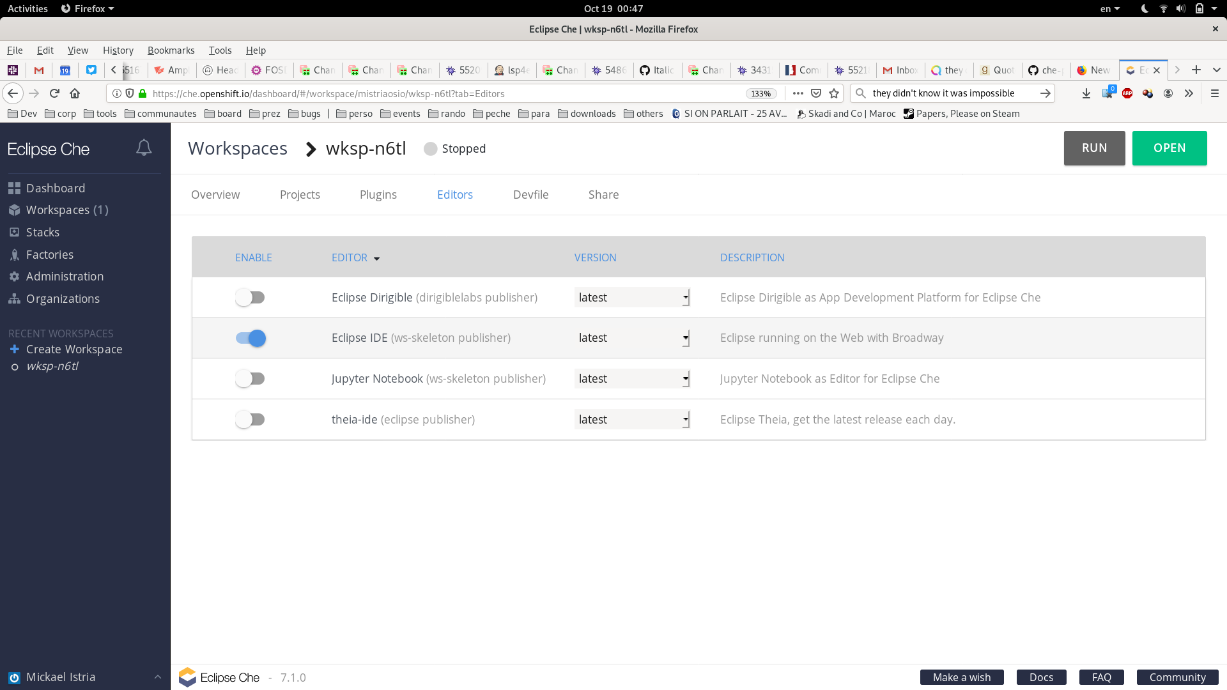
Task: Switch to the Plugins tab
Action: (378, 194)
